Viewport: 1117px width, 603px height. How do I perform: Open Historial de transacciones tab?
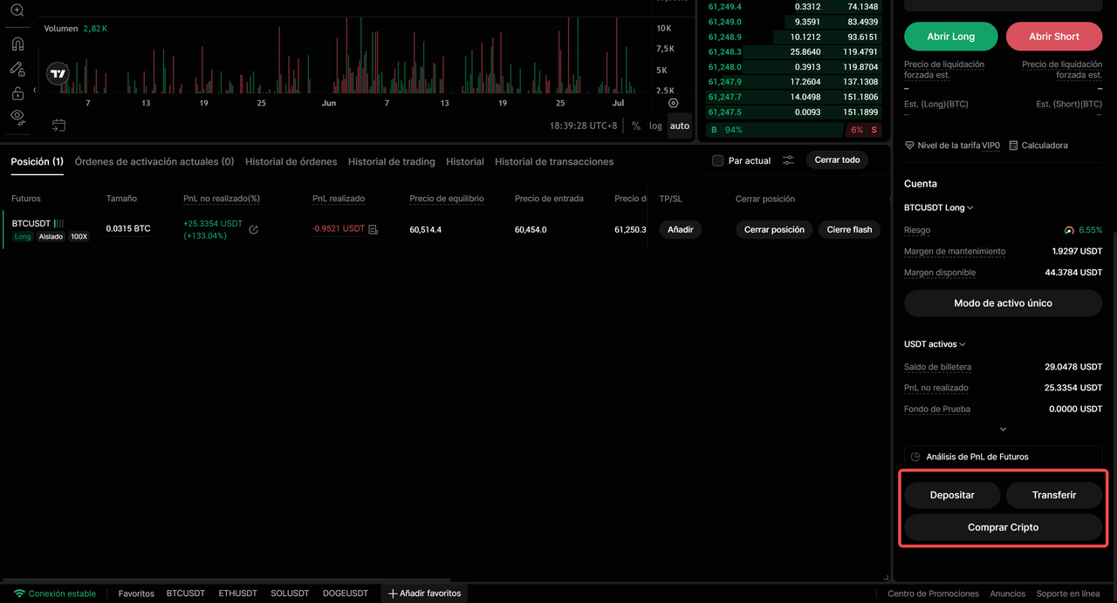(554, 162)
